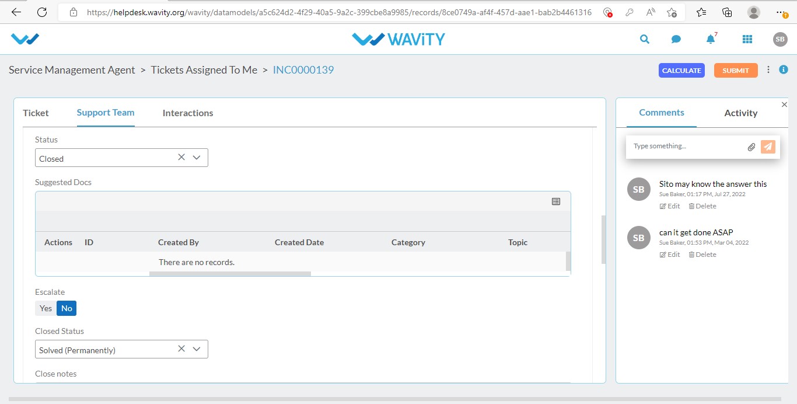The width and height of the screenshot is (797, 404).
Task: Open the Suggested Docs table view icon
Action: click(x=556, y=201)
